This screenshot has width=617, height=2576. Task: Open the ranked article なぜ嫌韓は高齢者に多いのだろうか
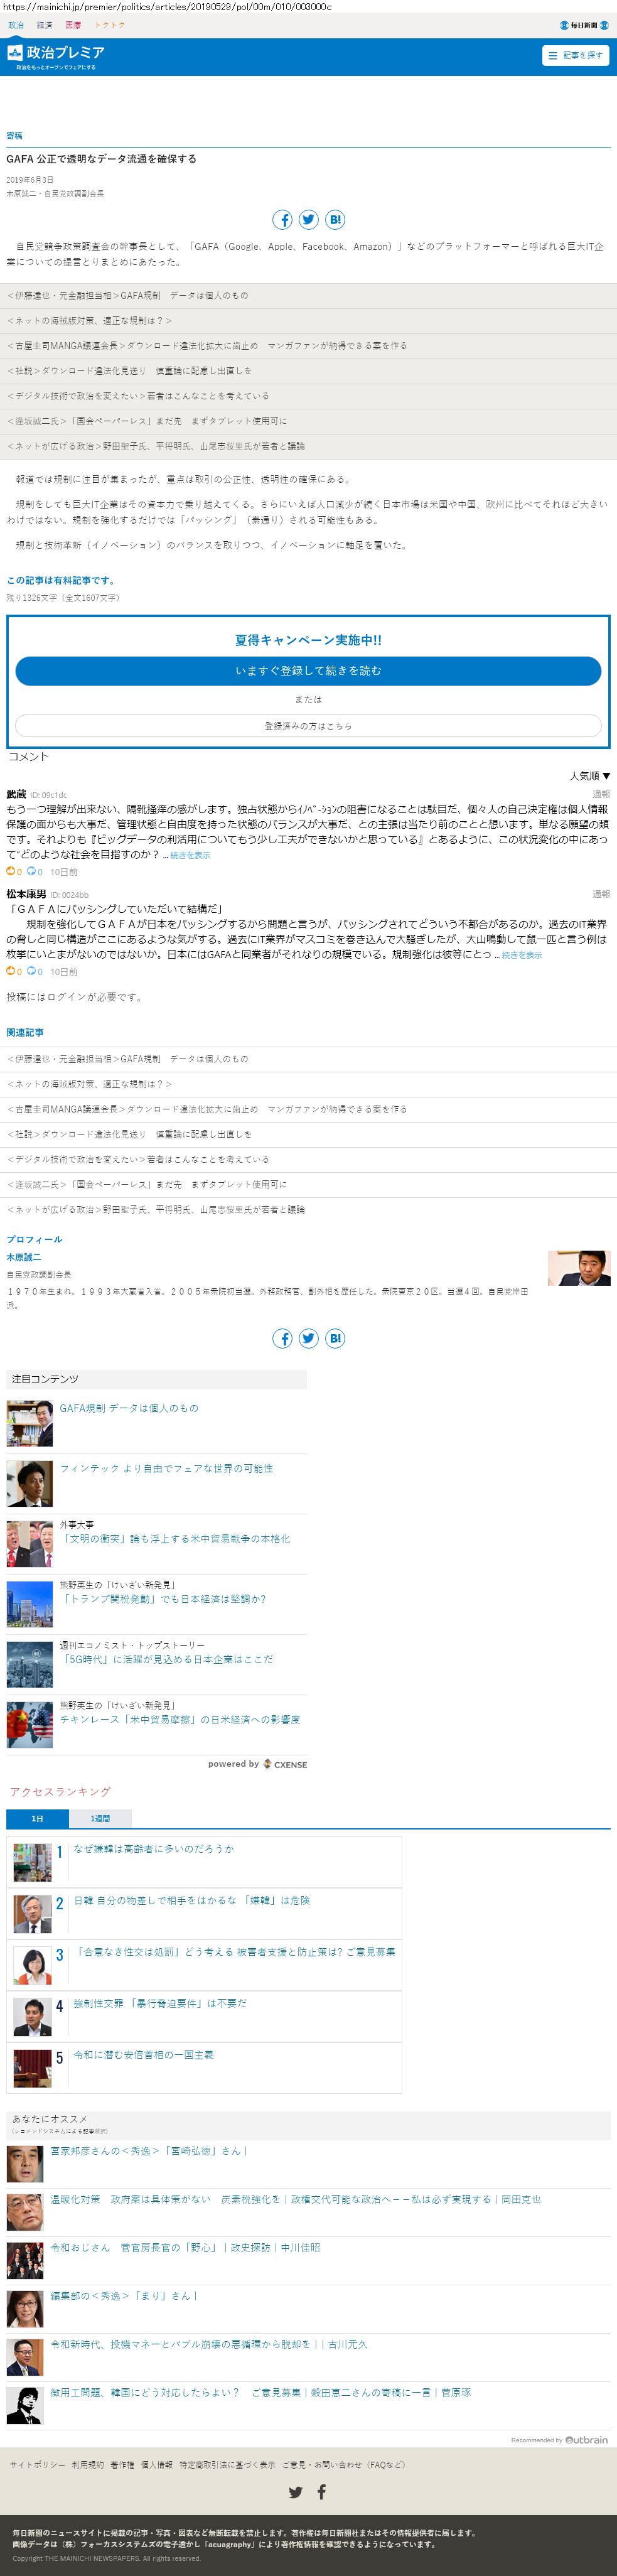(x=153, y=1849)
